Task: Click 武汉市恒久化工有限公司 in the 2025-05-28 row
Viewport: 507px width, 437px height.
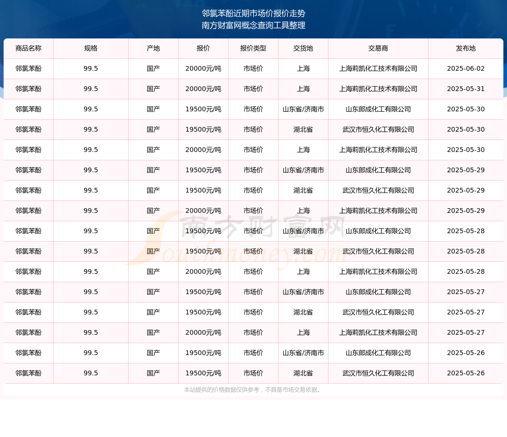Action: [x=378, y=251]
